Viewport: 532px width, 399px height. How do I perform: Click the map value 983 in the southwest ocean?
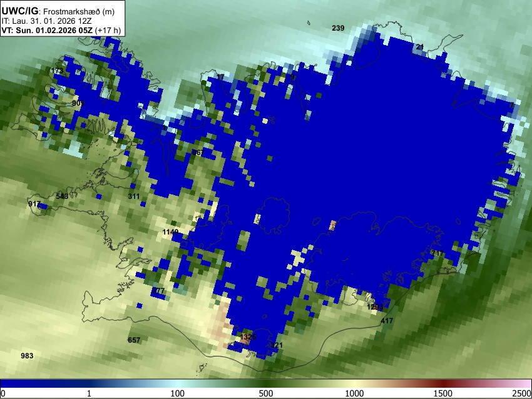[x=27, y=356]
